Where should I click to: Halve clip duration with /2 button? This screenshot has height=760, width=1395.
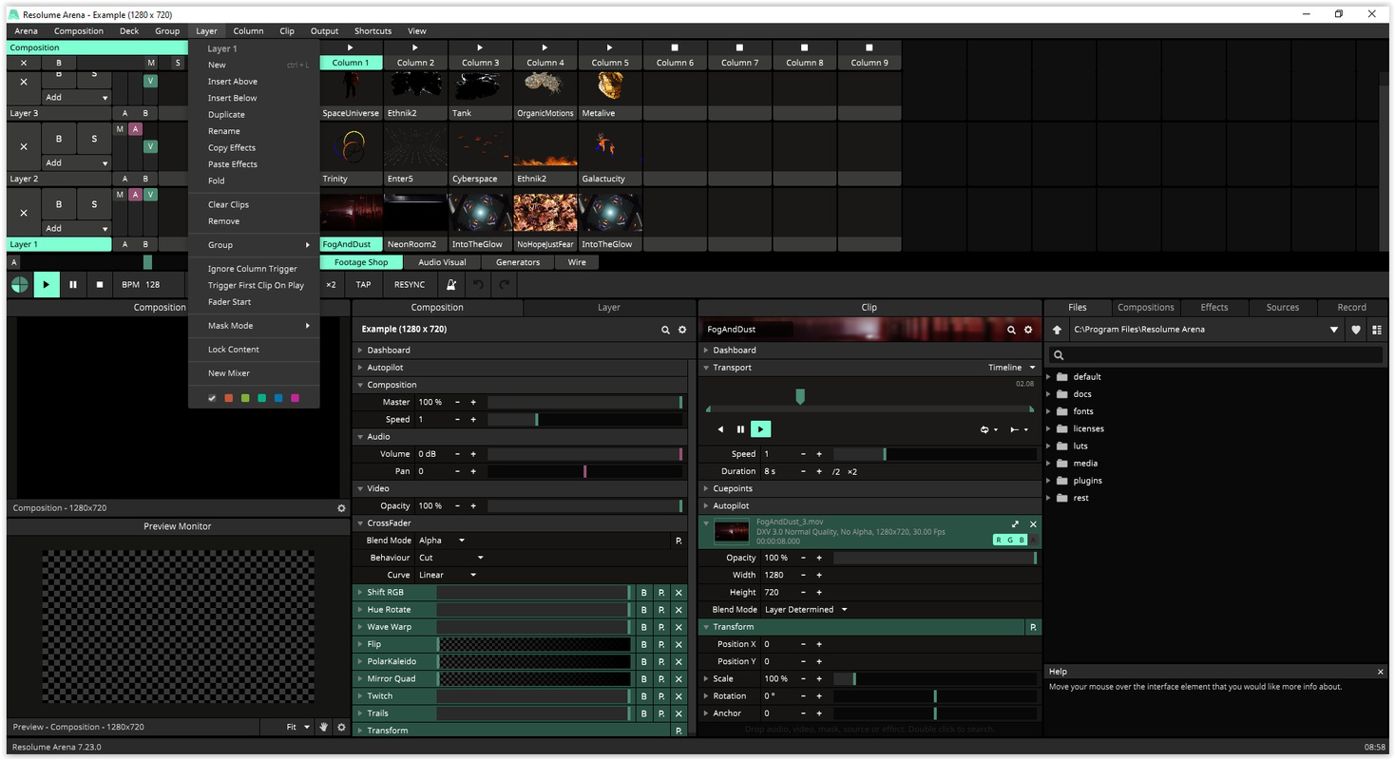pyautogui.click(x=836, y=472)
